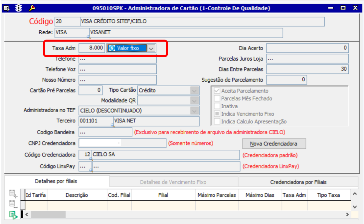Screen dimensions: 364x224
Task: Click the Taxa Adm grid column header
Action: coord(294,195)
